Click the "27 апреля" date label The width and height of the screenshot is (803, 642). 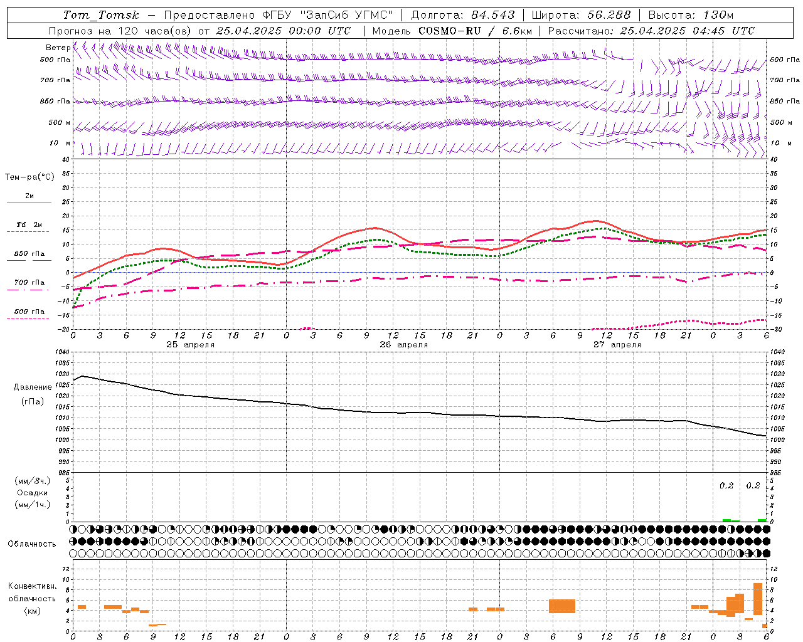(617, 344)
